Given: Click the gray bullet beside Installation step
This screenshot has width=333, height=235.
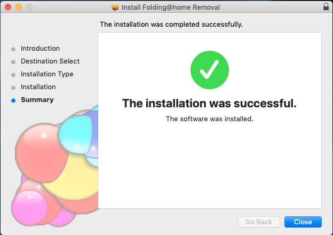Looking at the screenshot, I should pyautogui.click(x=13, y=88).
